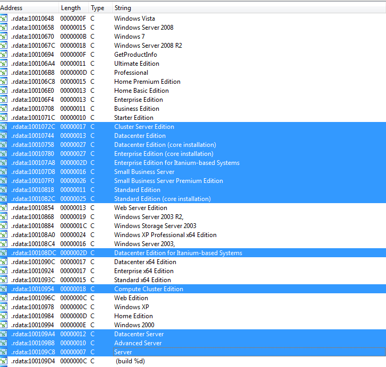
Task: Click string icon beside Cluster Server Edition
Action: coord(4,127)
